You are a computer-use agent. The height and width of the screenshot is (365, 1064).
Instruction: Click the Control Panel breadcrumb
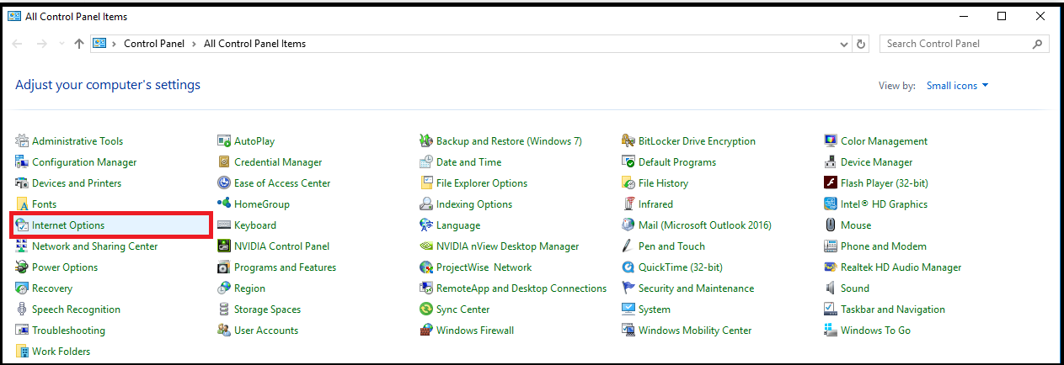coord(153,44)
